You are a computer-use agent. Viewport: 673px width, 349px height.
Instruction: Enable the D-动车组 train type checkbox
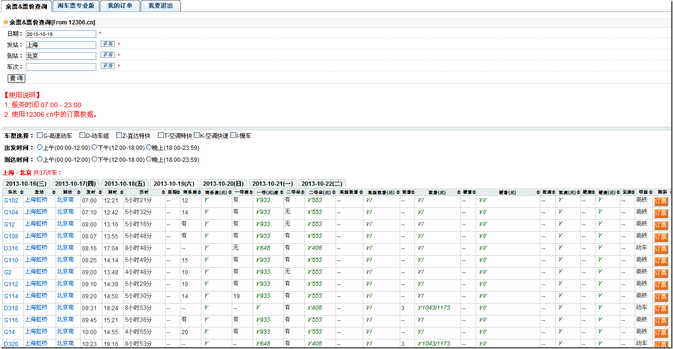[82, 135]
